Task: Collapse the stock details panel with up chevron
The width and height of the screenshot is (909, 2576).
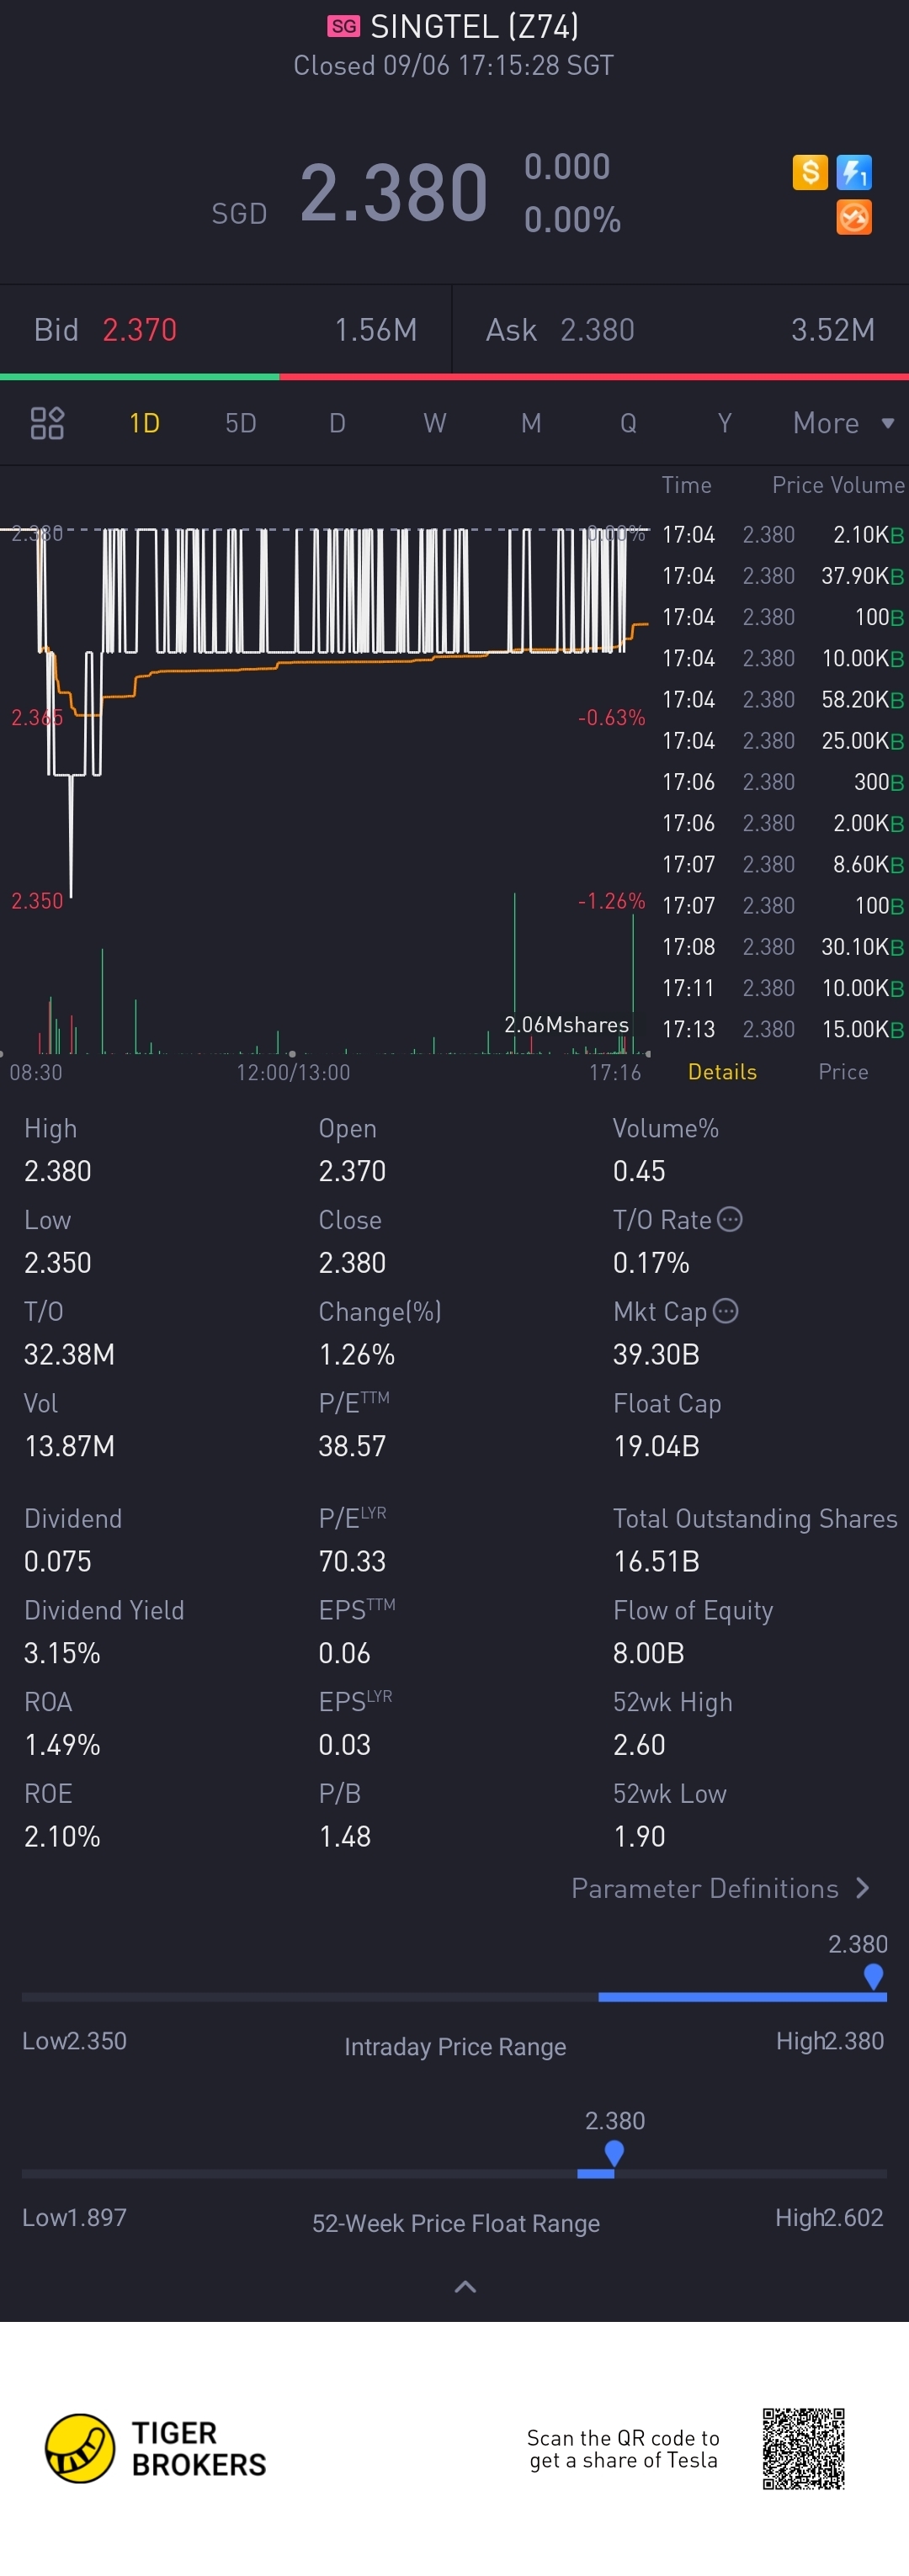Action: (x=465, y=2286)
